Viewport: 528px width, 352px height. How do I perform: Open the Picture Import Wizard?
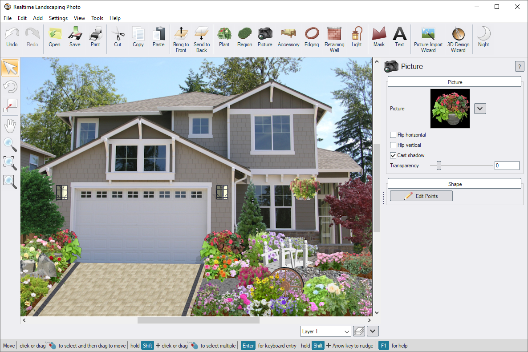coord(427,38)
